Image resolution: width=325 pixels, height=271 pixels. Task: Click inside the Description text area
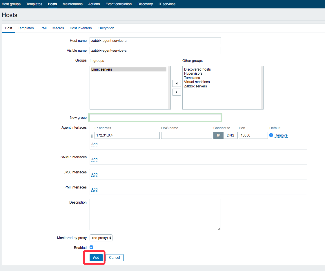(155, 215)
